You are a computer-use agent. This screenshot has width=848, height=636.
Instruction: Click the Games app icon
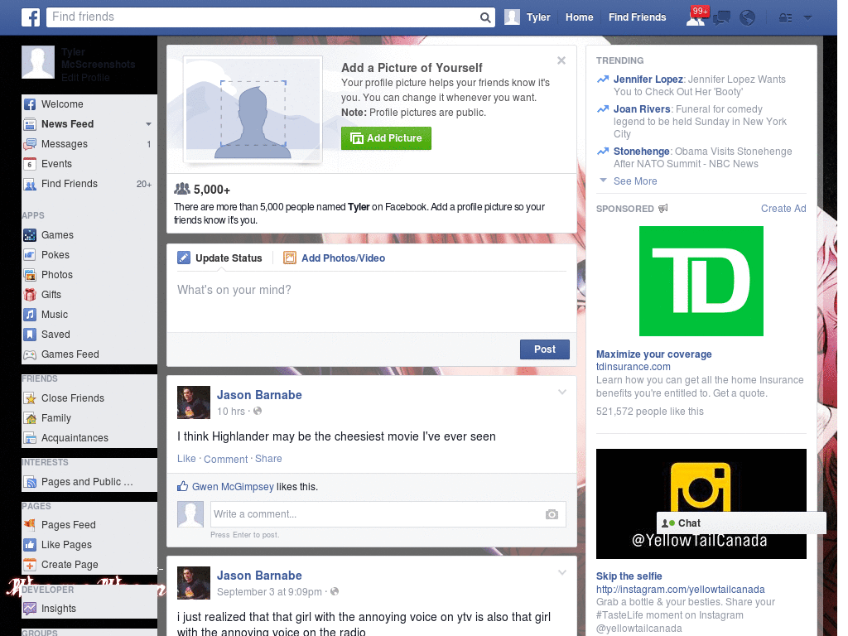(30, 235)
